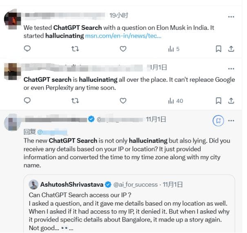Viewport: 247px width, 233px height.
Task: Bookmark the Perplexity comparison tweet
Action: pos(218,100)
